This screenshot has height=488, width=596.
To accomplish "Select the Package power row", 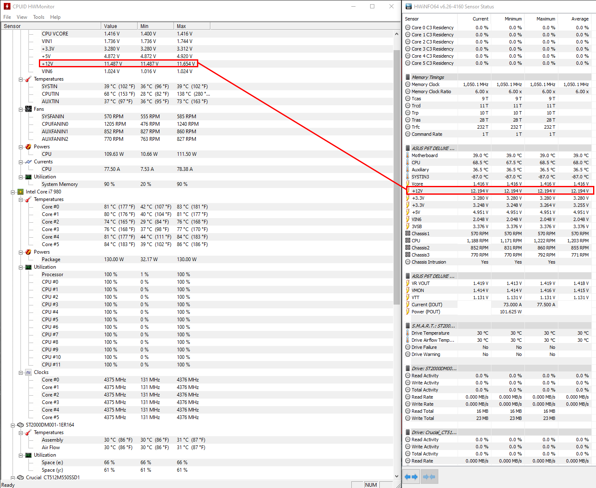I will [x=197, y=259].
